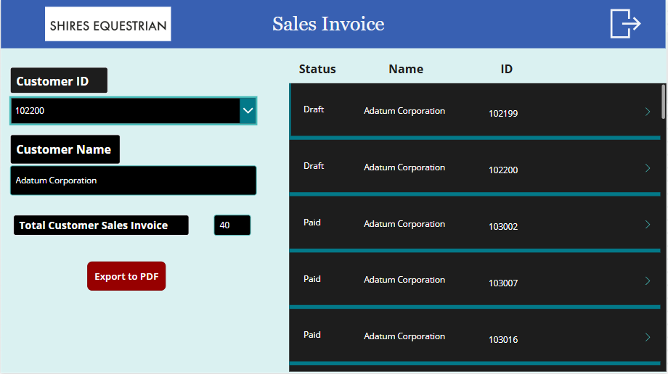Select the Customer ID combo box showing 102200
The width and height of the screenshot is (668, 374).
click(x=134, y=111)
